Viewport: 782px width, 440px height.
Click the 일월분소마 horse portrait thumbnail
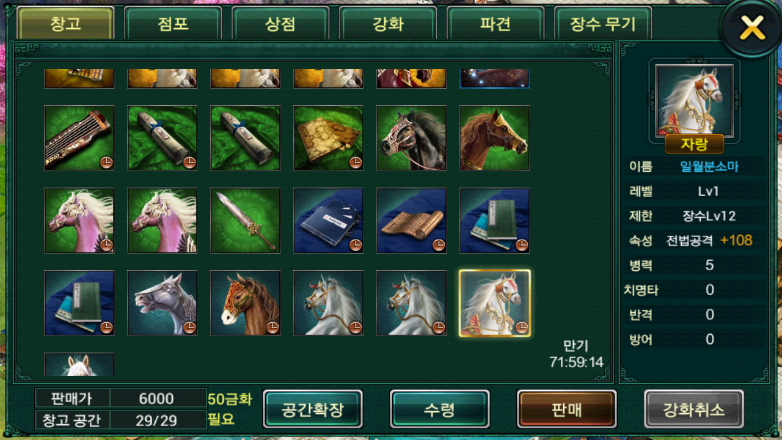[x=695, y=100]
